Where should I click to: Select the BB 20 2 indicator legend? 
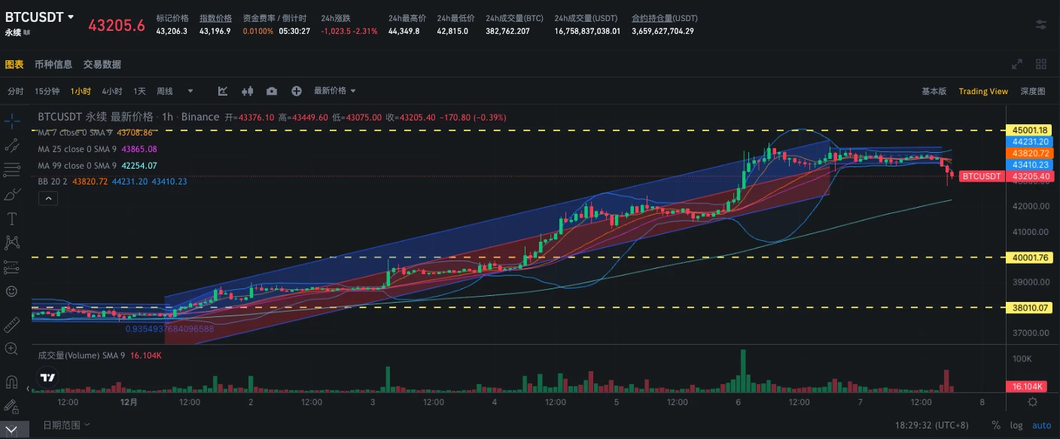pyautogui.click(x=112, y=181)
